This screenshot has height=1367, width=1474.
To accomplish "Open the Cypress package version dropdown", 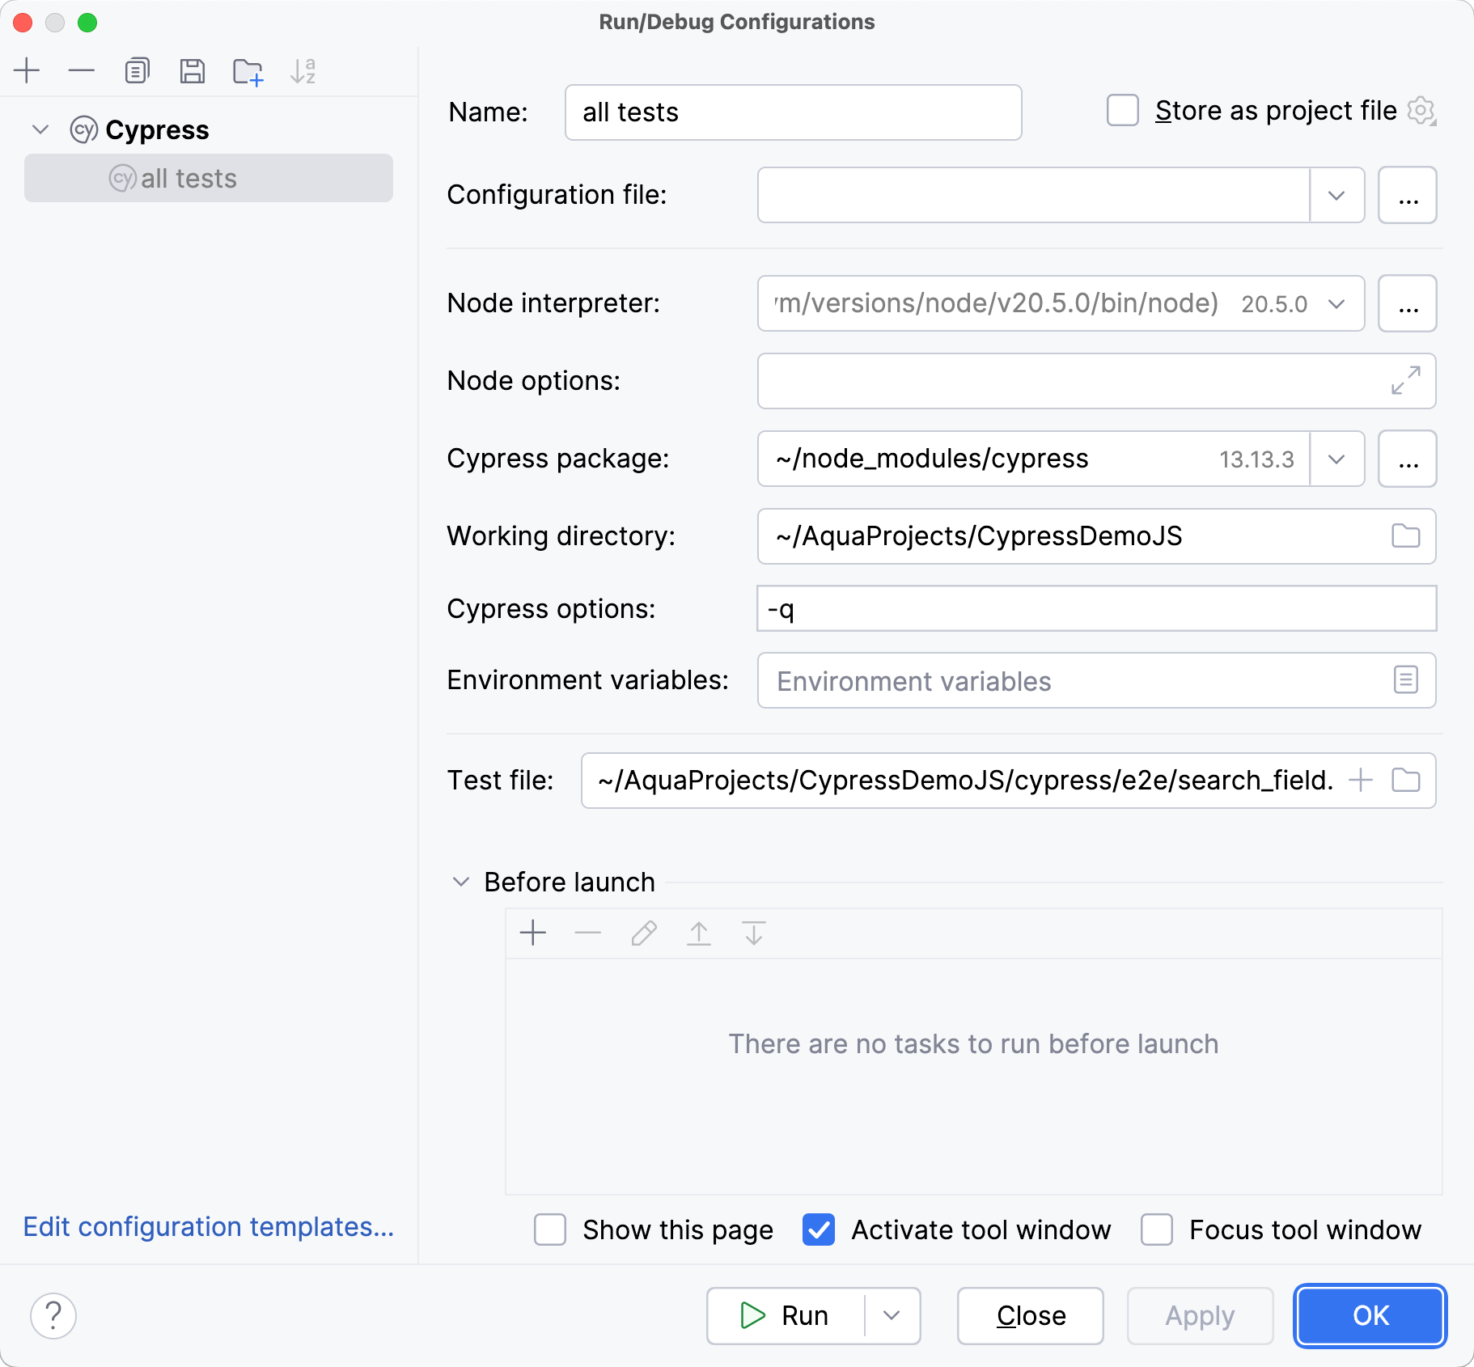I will [x=1336, y=459].
